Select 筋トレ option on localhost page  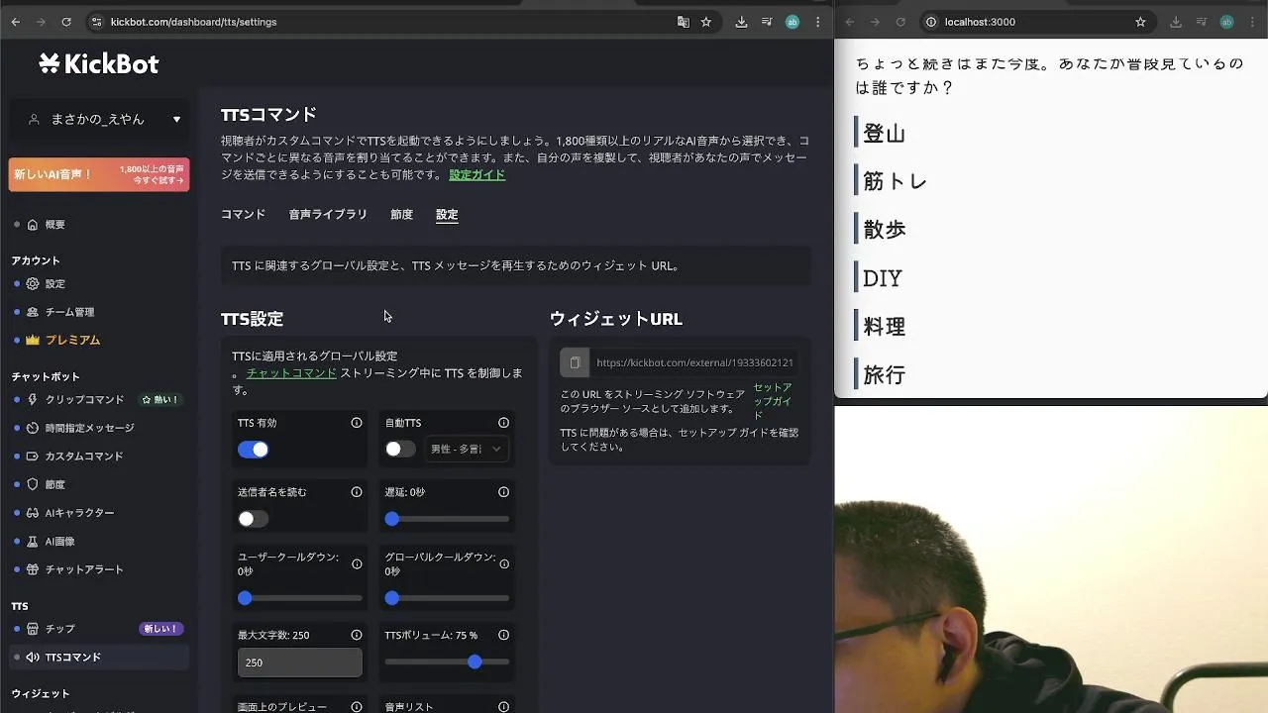click(895, 181)
